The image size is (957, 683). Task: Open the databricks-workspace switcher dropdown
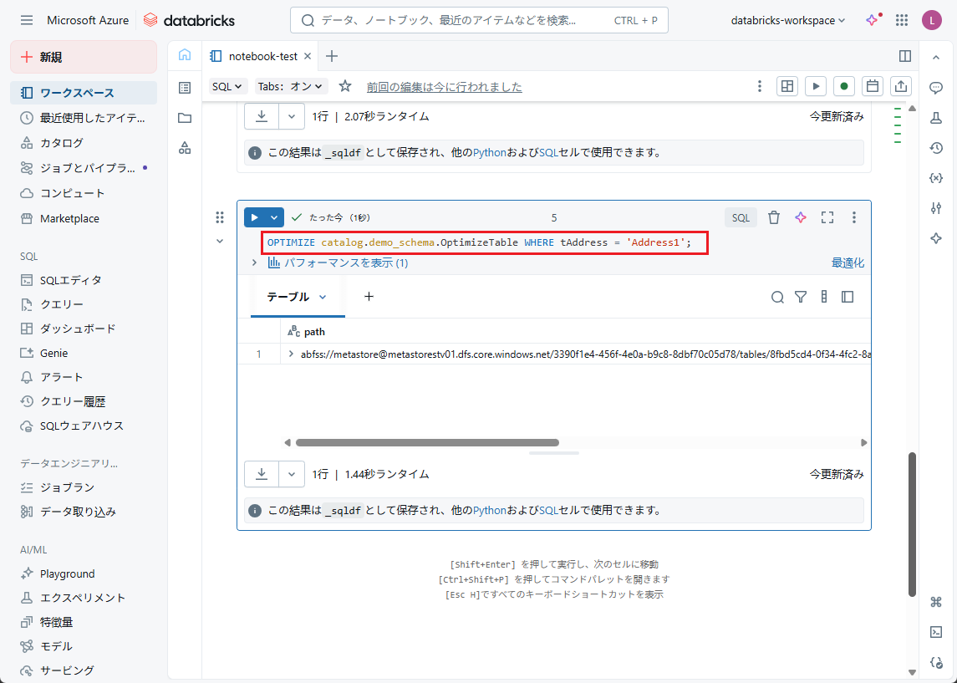[x=788, y=20]
